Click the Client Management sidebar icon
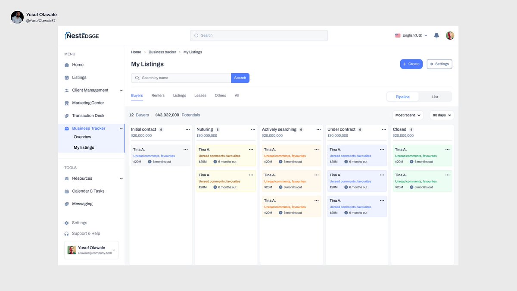Image resolution: width=517 pixels, height=291 pixels. click(x=67, y=90)
